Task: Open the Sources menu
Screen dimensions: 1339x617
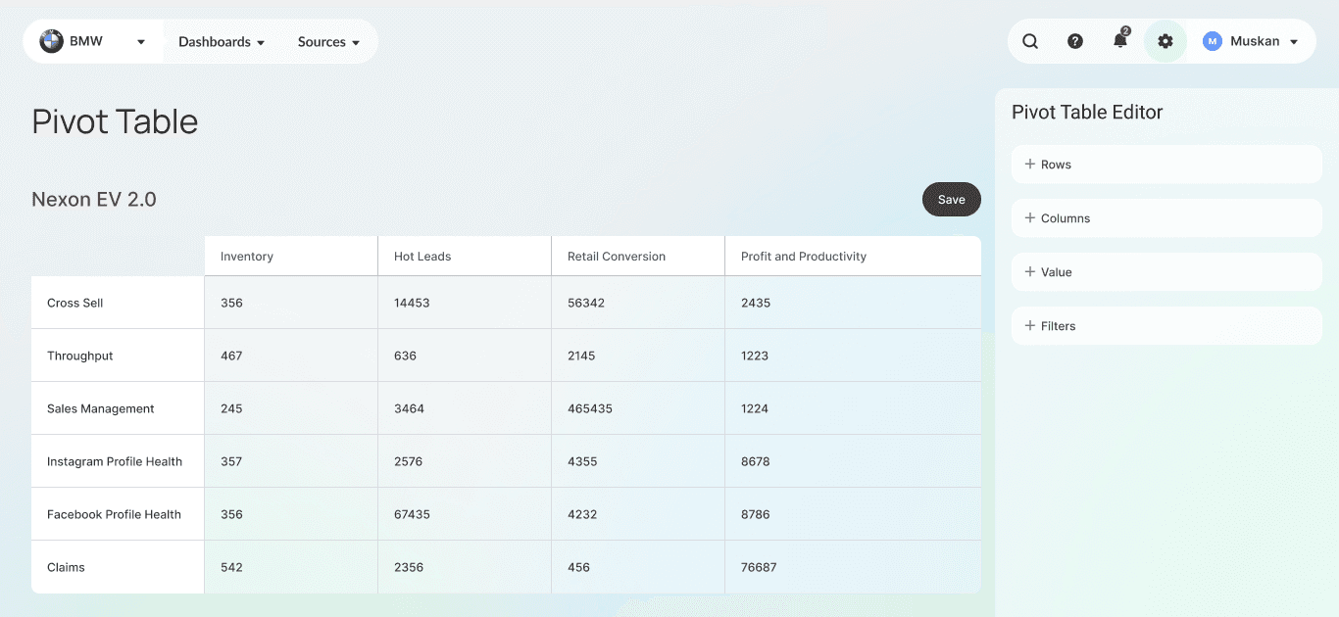Action: click(x=328, y=42)
